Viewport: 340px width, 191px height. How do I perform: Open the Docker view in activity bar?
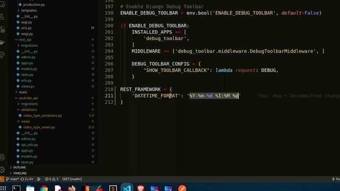(x=2, y=42)
